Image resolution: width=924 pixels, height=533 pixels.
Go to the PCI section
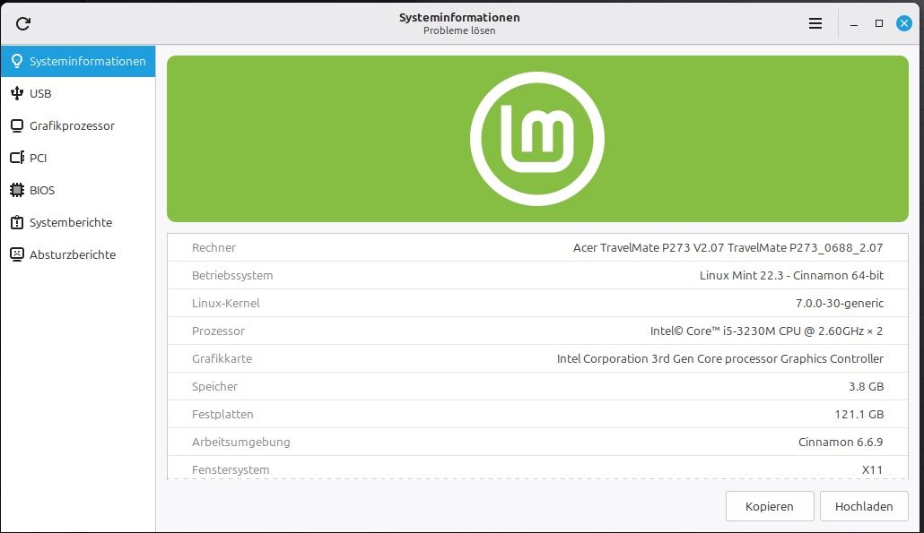click(78, 158)
